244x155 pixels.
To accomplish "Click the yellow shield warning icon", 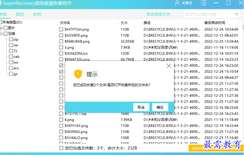I will (78, 74).
